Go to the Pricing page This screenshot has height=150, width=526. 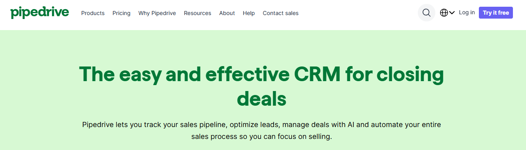[121, 13]
